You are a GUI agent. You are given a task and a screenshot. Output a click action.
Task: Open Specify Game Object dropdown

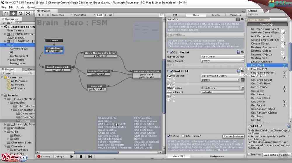223,76
